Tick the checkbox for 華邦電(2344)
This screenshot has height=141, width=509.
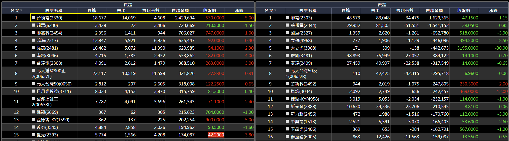tap(287, 25)
